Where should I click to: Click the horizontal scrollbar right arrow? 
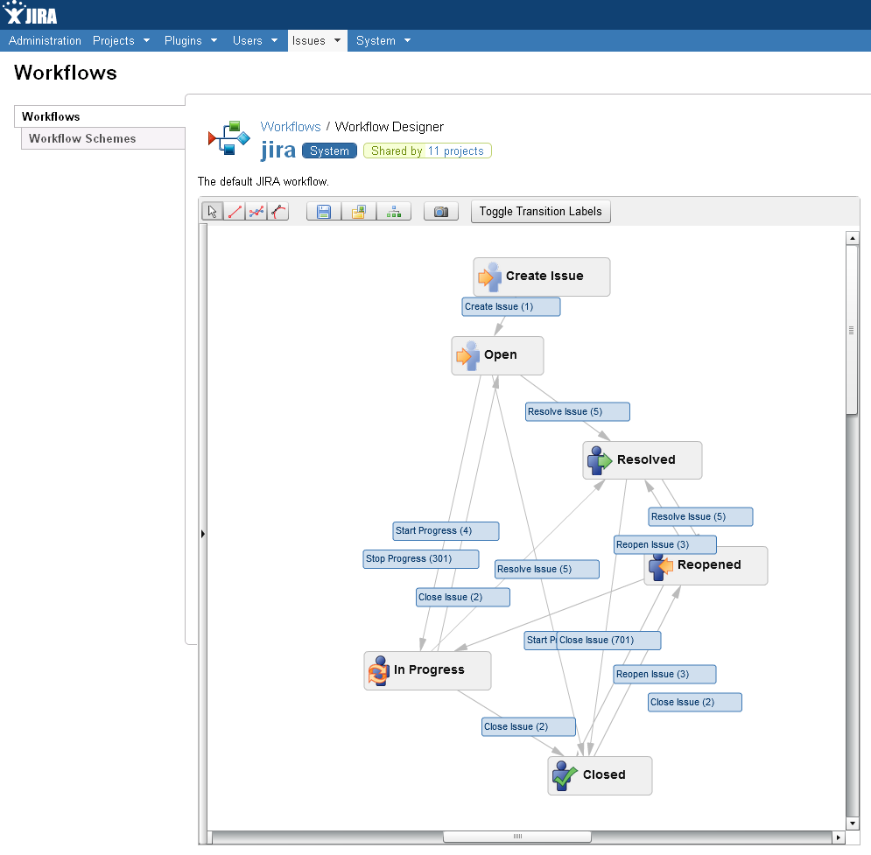click(839, 837)
